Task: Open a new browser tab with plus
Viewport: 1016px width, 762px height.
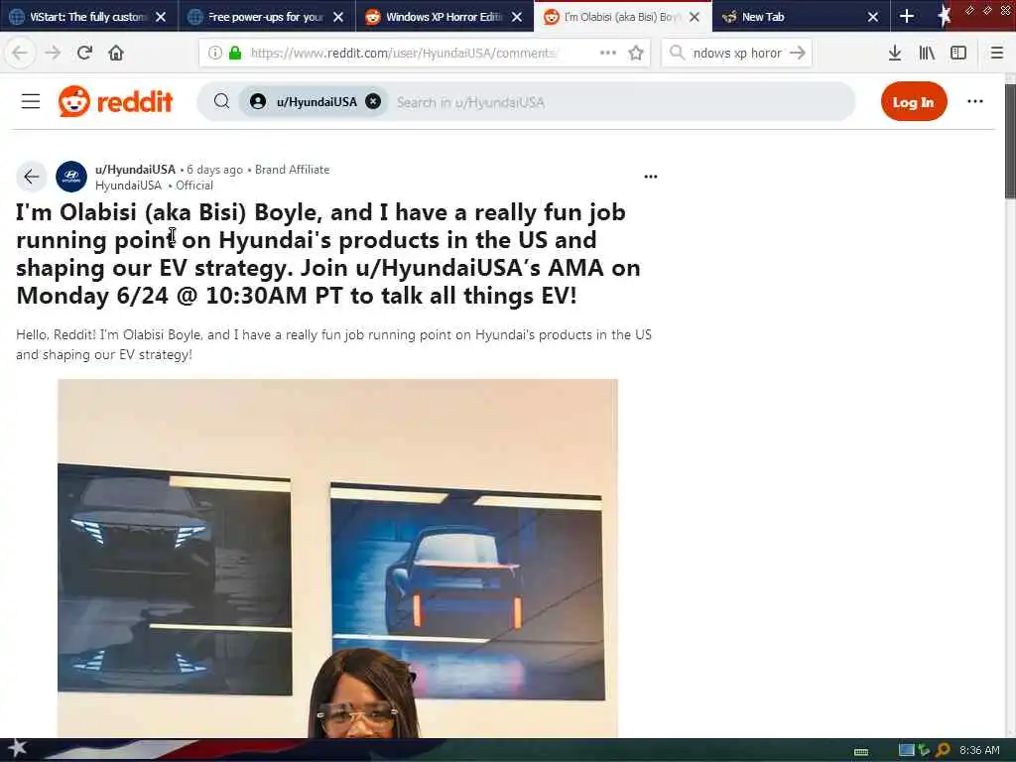Action: tap(907, 17)
